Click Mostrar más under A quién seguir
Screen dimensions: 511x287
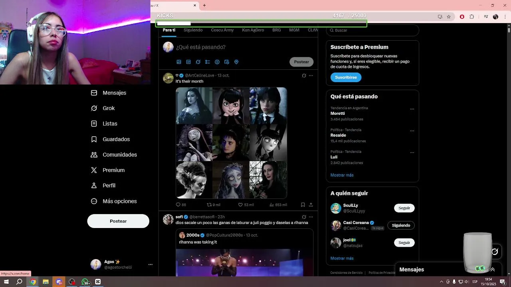[342, 259]
